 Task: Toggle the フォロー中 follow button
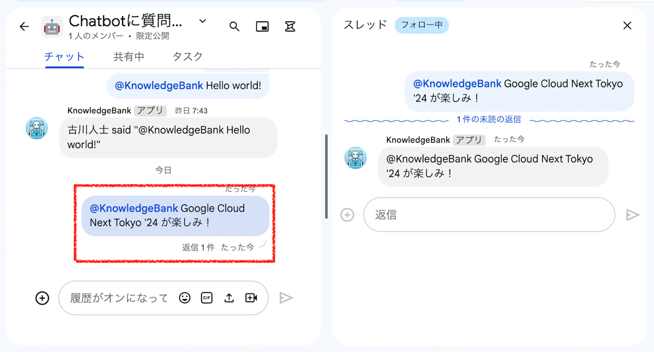tap(422, 25)
